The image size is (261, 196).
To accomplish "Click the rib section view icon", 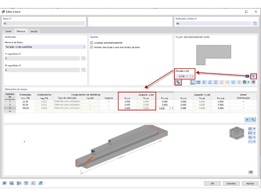I will (x=253, y=76).
